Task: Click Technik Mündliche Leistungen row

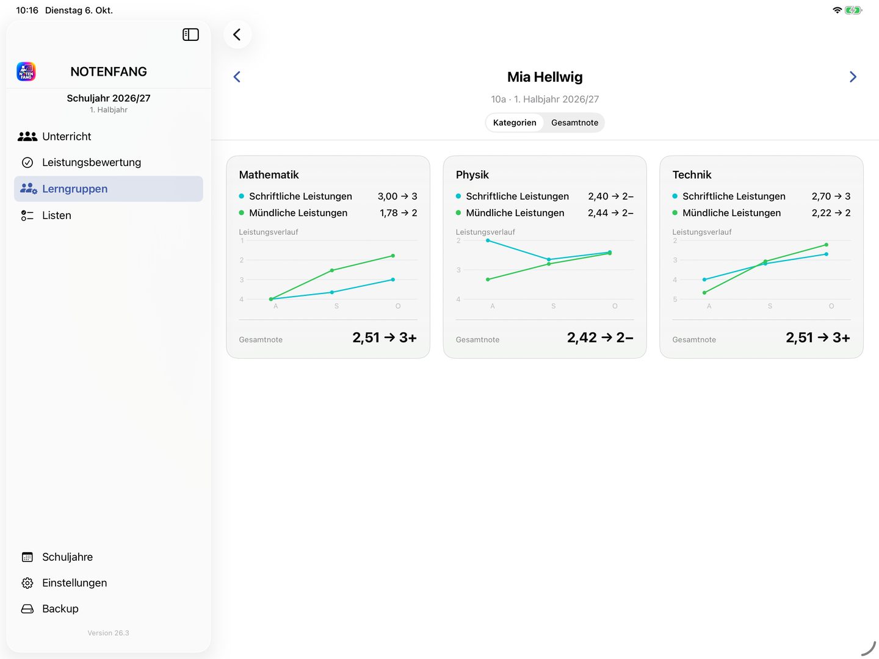Action: tap(761, 213)
